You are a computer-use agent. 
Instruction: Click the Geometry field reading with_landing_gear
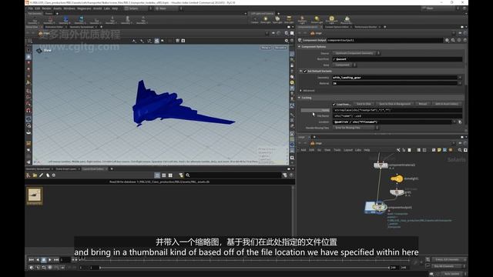pyautogui.click(x=395, y=77)
